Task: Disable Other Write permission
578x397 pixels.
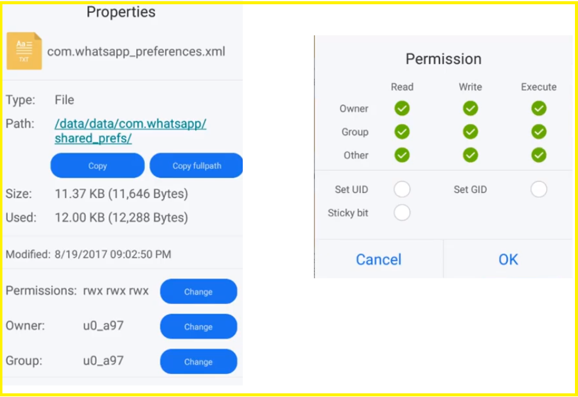Action: point(470,155)
